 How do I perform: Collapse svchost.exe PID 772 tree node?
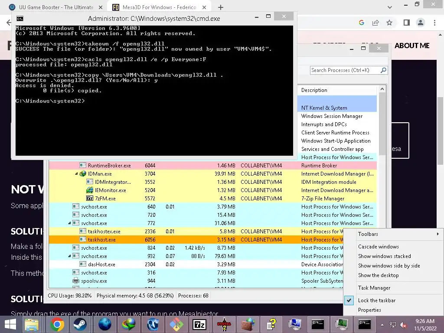70,223
